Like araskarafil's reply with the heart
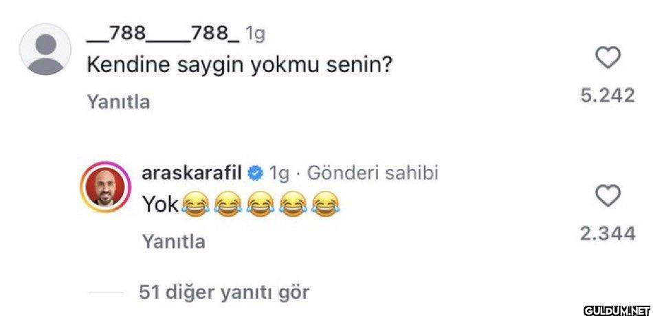 coord(608,196)
